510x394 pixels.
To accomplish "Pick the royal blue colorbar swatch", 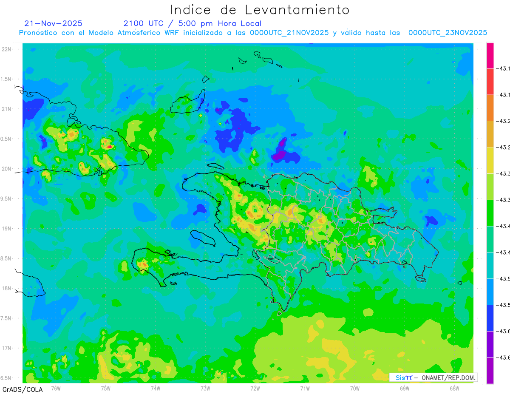I will 490,318.
